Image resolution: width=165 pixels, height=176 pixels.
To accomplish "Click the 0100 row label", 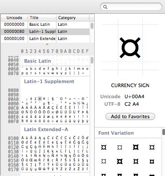I will click(13, 138).
